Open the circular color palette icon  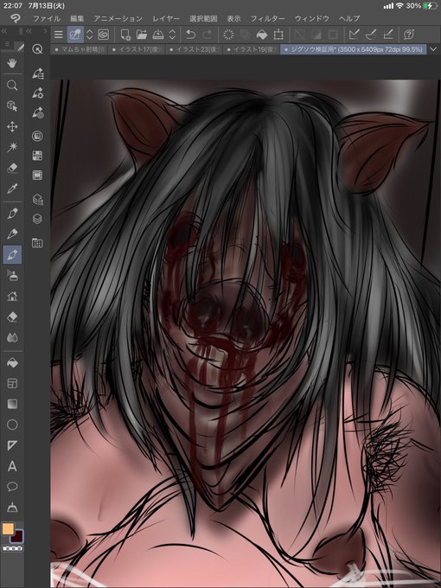(x=37, y=136)
